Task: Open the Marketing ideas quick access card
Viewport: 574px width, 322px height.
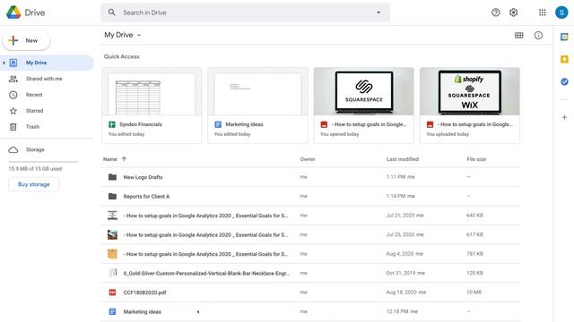Action: click(x=257, y=106)
